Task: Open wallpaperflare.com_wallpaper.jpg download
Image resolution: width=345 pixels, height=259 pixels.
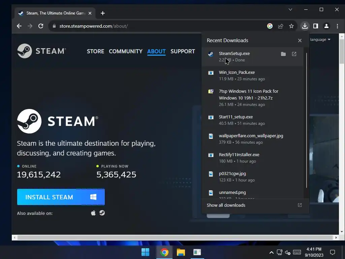Action: point(252,139)
